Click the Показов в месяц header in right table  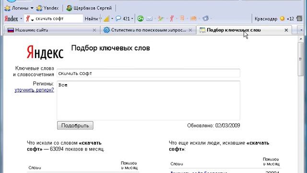pos(271,161)
